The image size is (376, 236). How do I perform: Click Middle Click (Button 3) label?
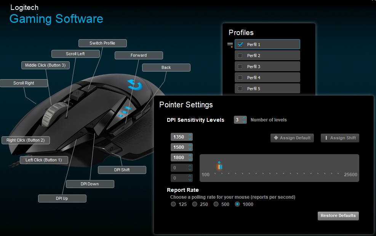click(45, 65)
